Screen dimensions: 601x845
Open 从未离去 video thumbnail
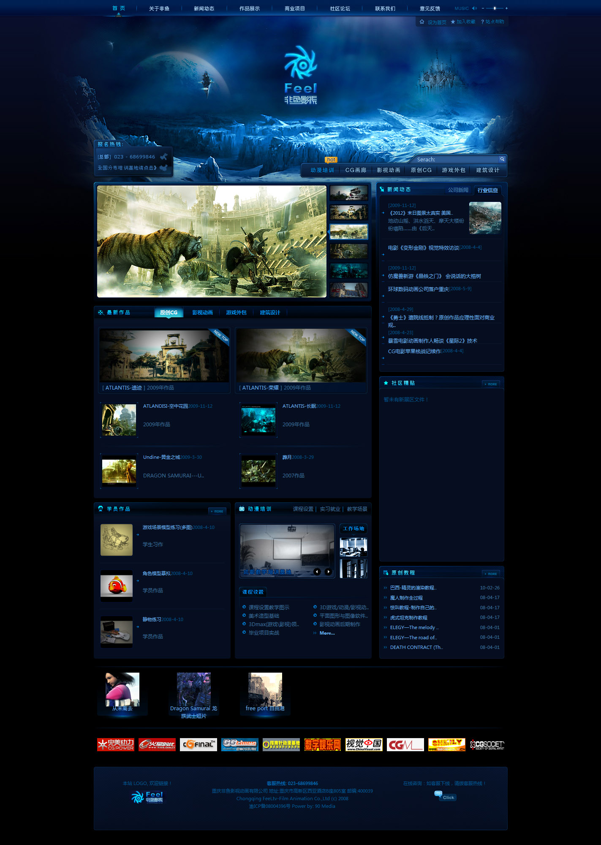(122, 690)
